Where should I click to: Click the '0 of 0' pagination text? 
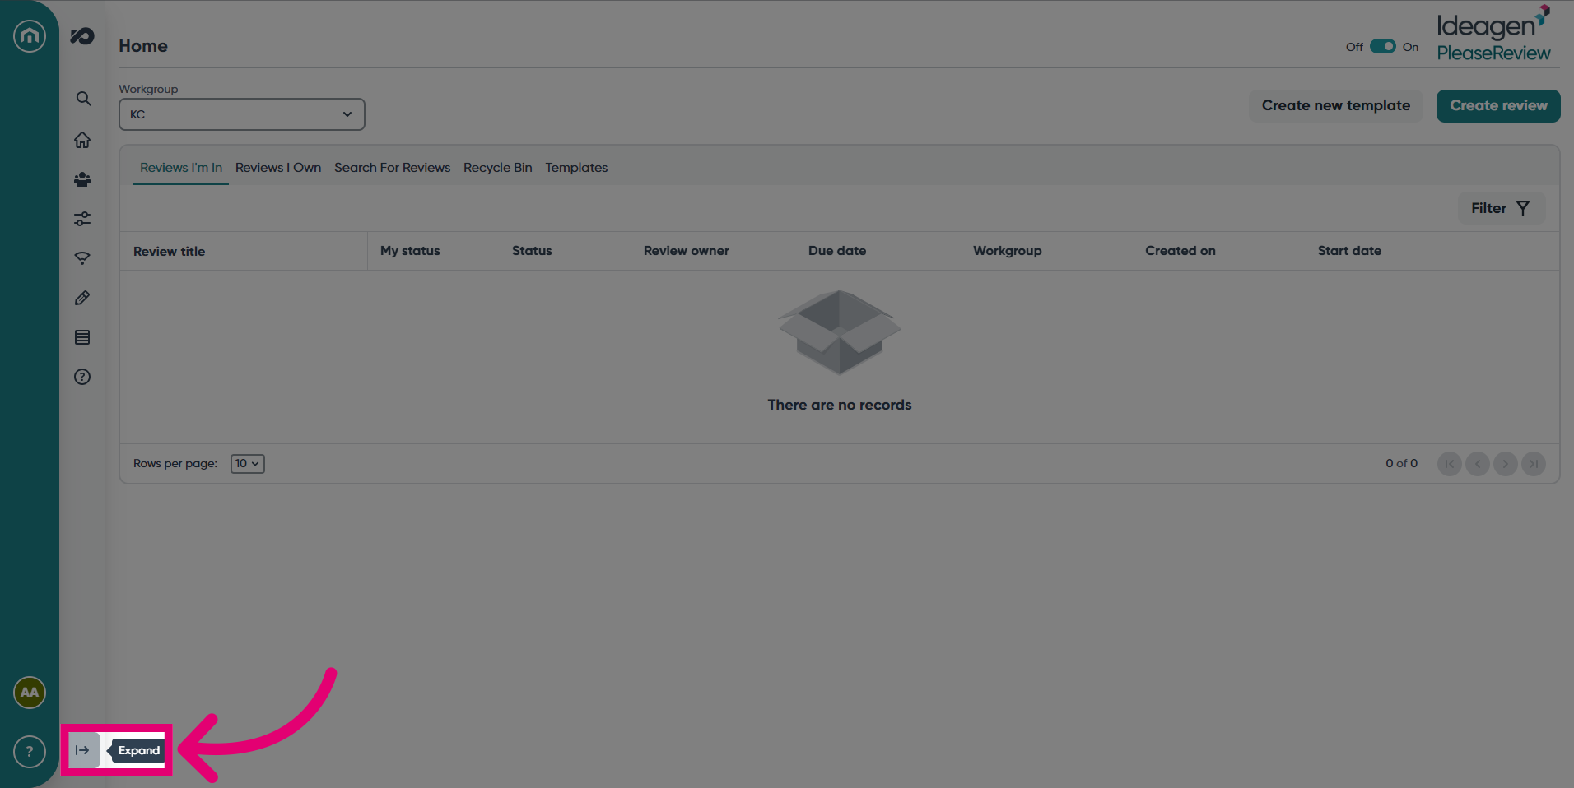[x=1401, y=464]
